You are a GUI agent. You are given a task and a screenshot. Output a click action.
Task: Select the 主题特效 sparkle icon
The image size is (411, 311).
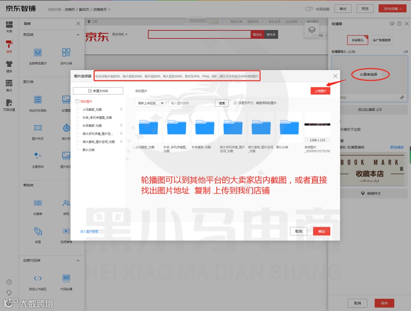[38, 156]
